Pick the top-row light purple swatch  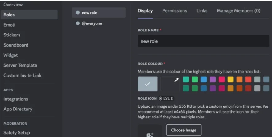tap(213, 79)
